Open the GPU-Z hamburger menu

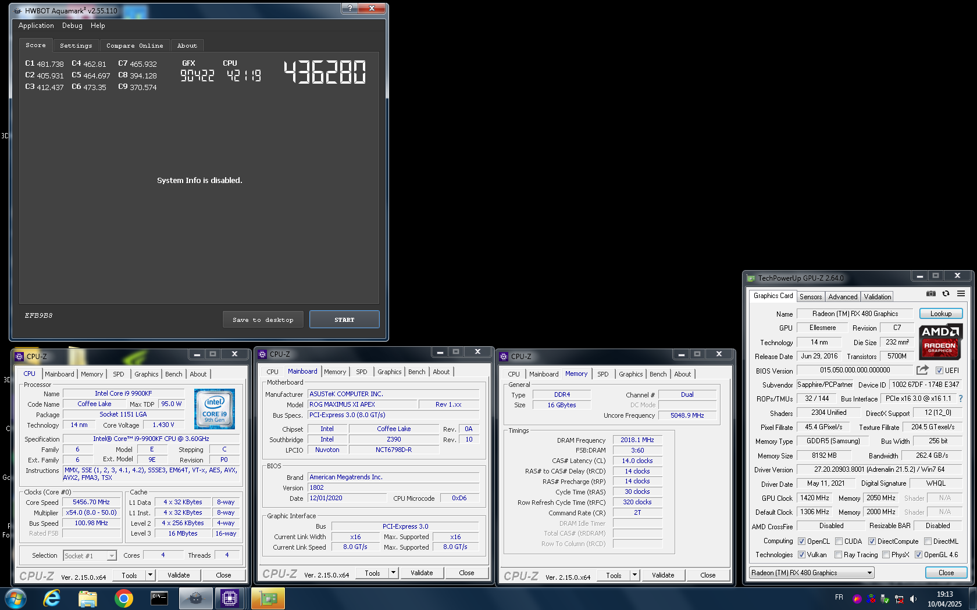[x=961, y=294]
